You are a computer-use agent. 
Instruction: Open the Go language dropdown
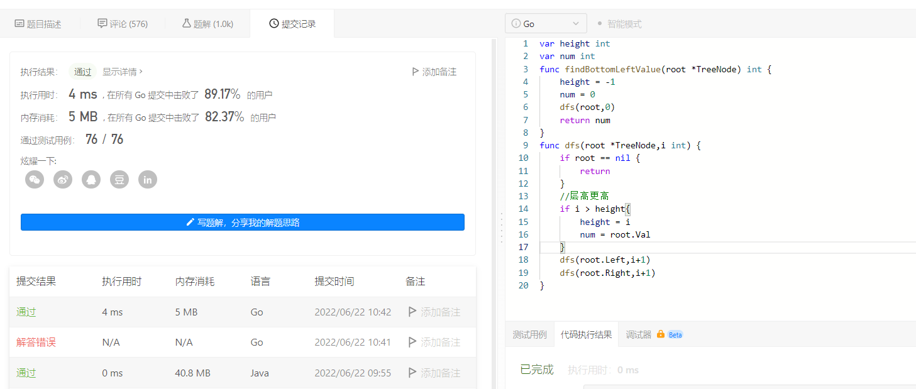546,24
